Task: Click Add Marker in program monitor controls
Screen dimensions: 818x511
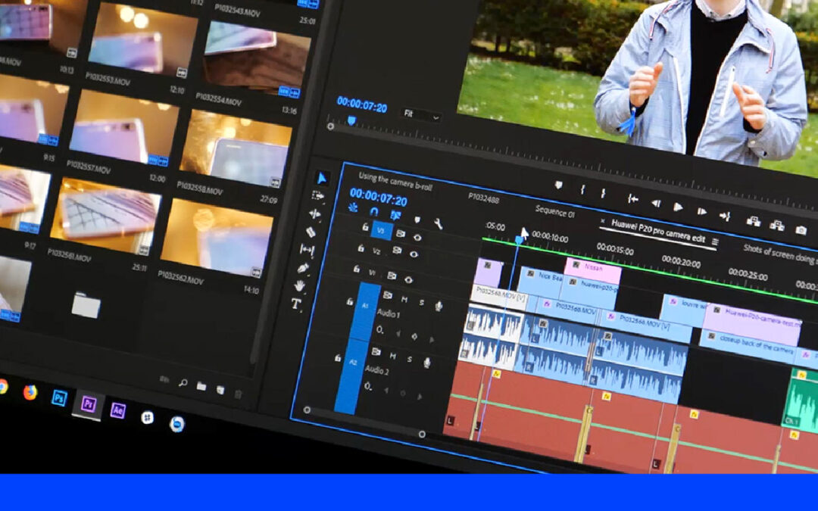Action: coord(559,185)
